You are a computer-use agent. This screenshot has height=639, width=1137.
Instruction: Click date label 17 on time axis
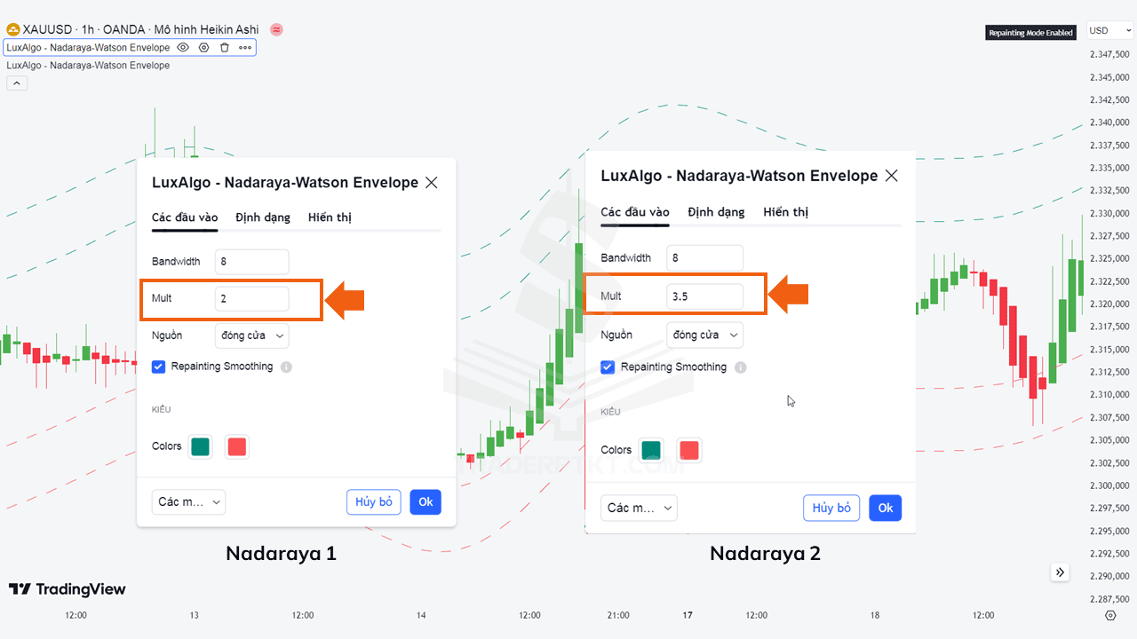687,615
